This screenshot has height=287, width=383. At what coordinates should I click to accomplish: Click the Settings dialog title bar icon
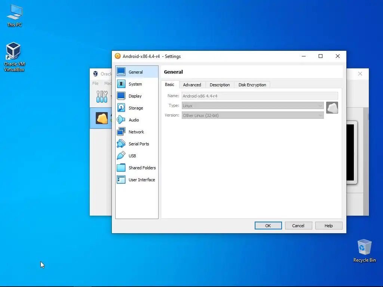[118, 56]
